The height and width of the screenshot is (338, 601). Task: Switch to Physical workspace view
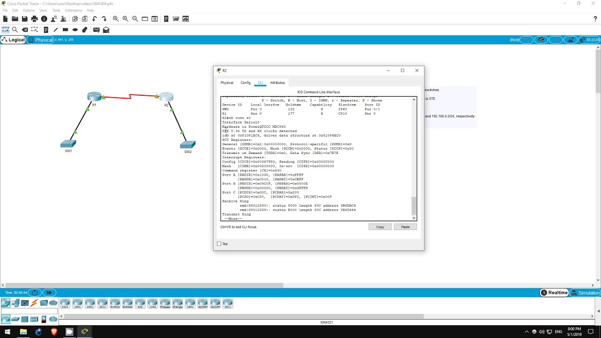(41, 40)
